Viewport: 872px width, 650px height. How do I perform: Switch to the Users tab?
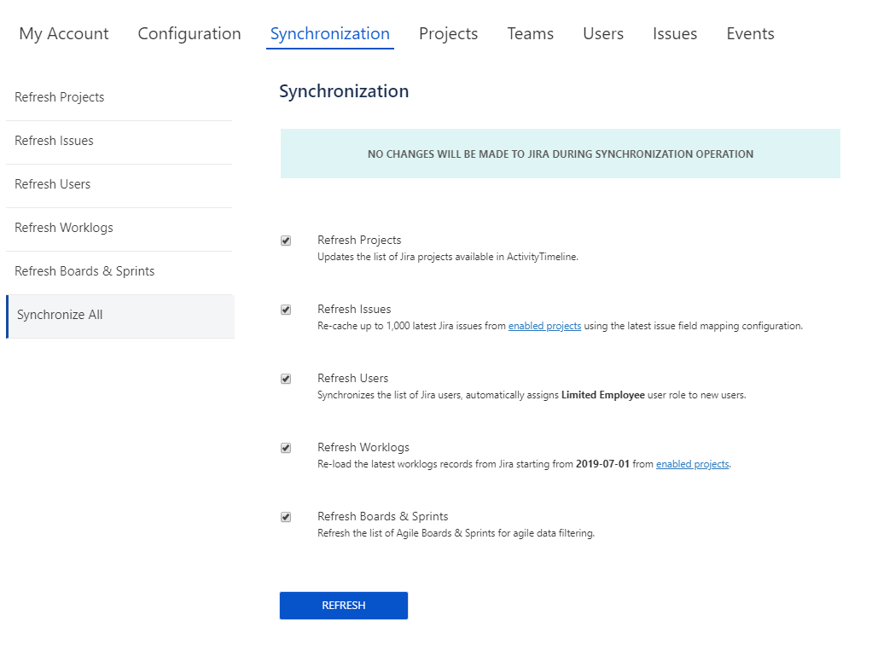603,34
